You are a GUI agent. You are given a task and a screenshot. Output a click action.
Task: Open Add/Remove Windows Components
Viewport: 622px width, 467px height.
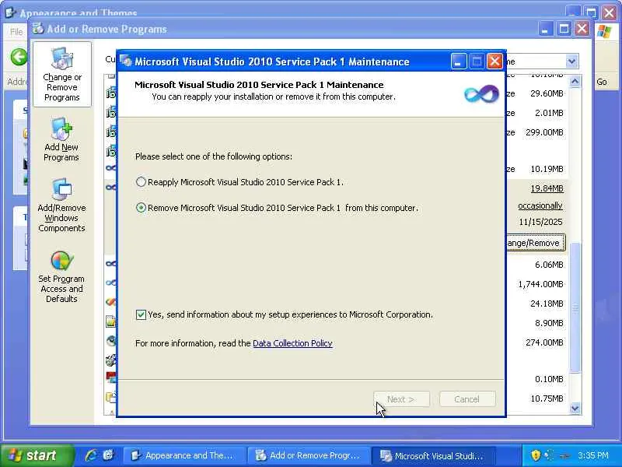pos(61,205)
